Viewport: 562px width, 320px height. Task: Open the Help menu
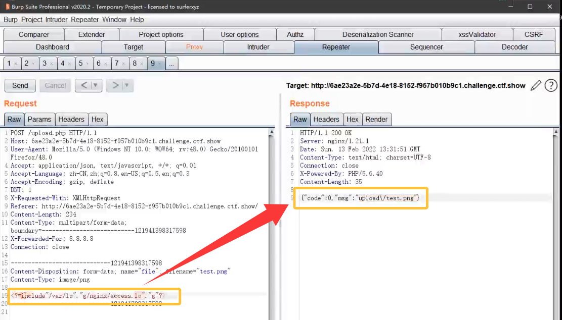click(x=137, y=20)
